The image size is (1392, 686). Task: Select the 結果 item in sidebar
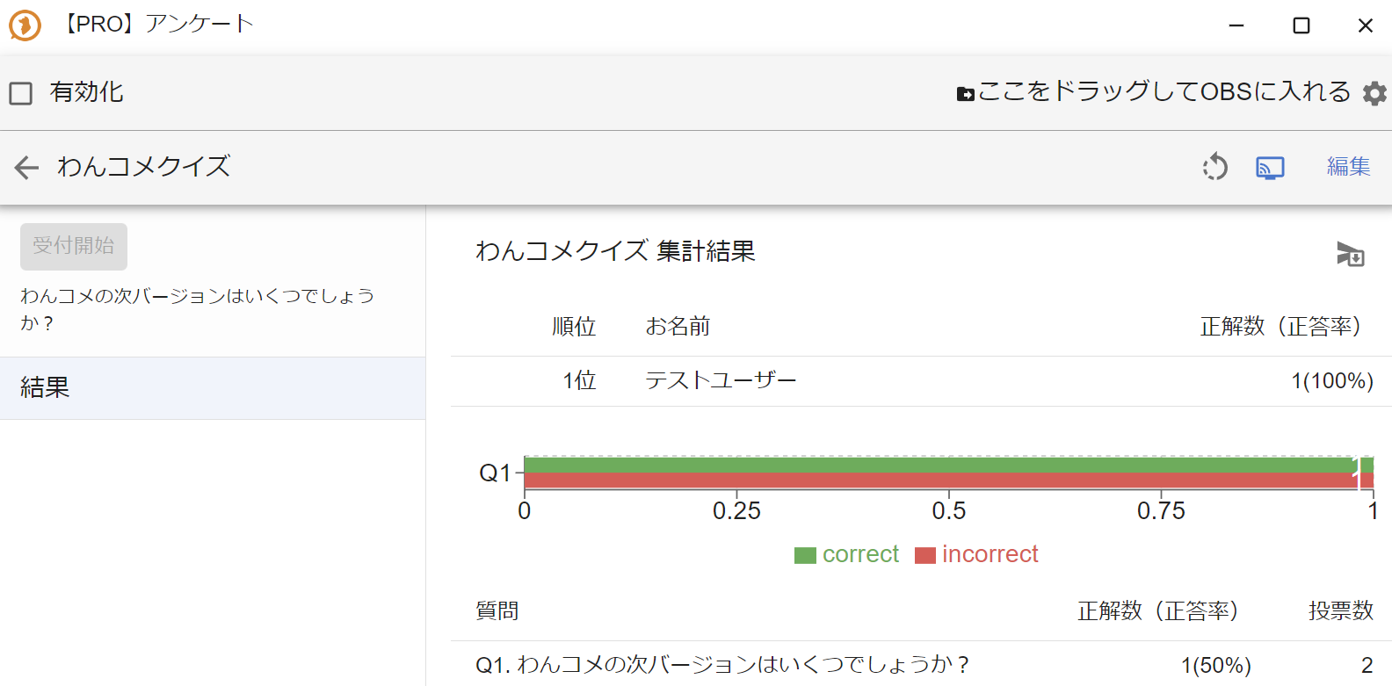coord(212,387)
